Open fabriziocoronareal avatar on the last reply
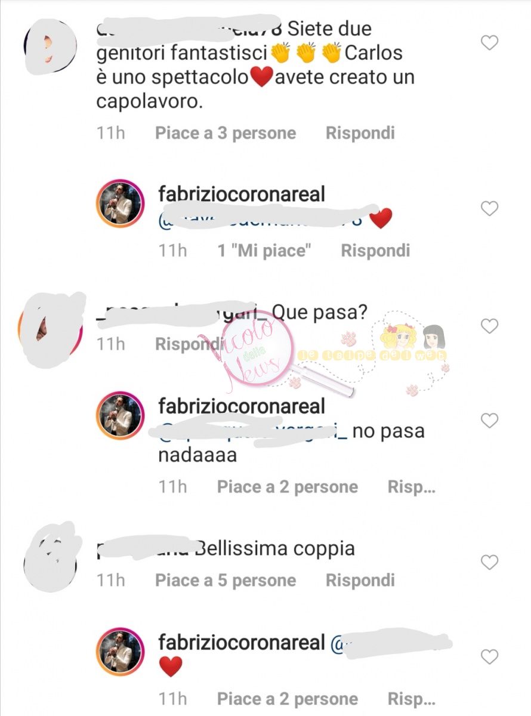531x716 pixels. click(x=120, y=652)
